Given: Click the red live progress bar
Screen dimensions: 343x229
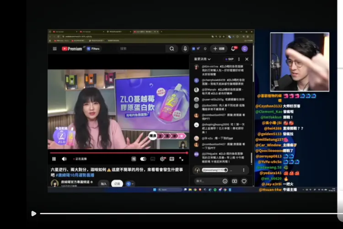Looking at the screenshot, I should (x=118, y=153).
